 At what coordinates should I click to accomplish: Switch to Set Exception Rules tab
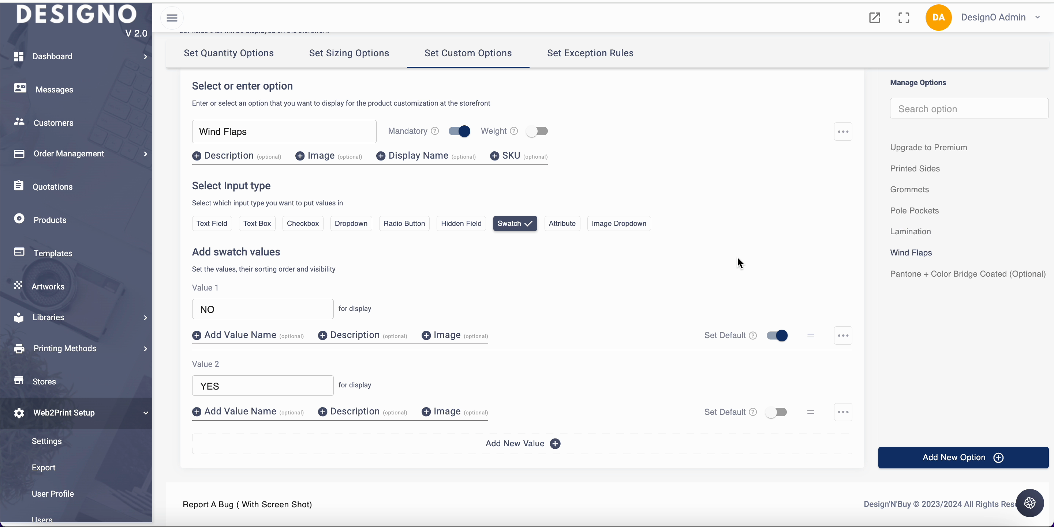point(590,53)
